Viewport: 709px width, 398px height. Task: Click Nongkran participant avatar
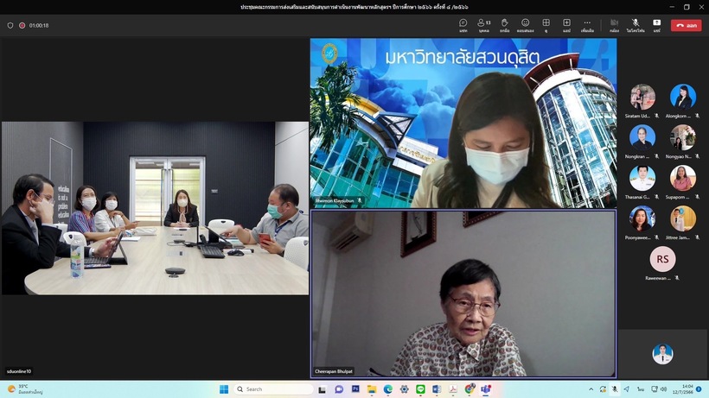pos(642,137)
